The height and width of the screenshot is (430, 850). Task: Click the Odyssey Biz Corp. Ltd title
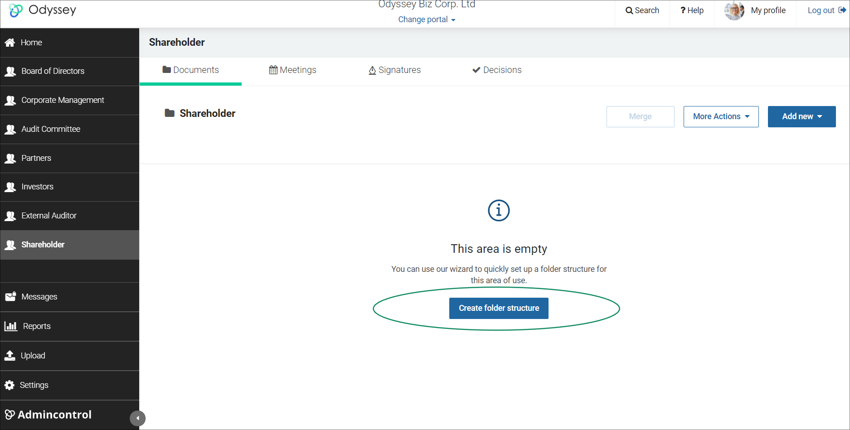427,5
